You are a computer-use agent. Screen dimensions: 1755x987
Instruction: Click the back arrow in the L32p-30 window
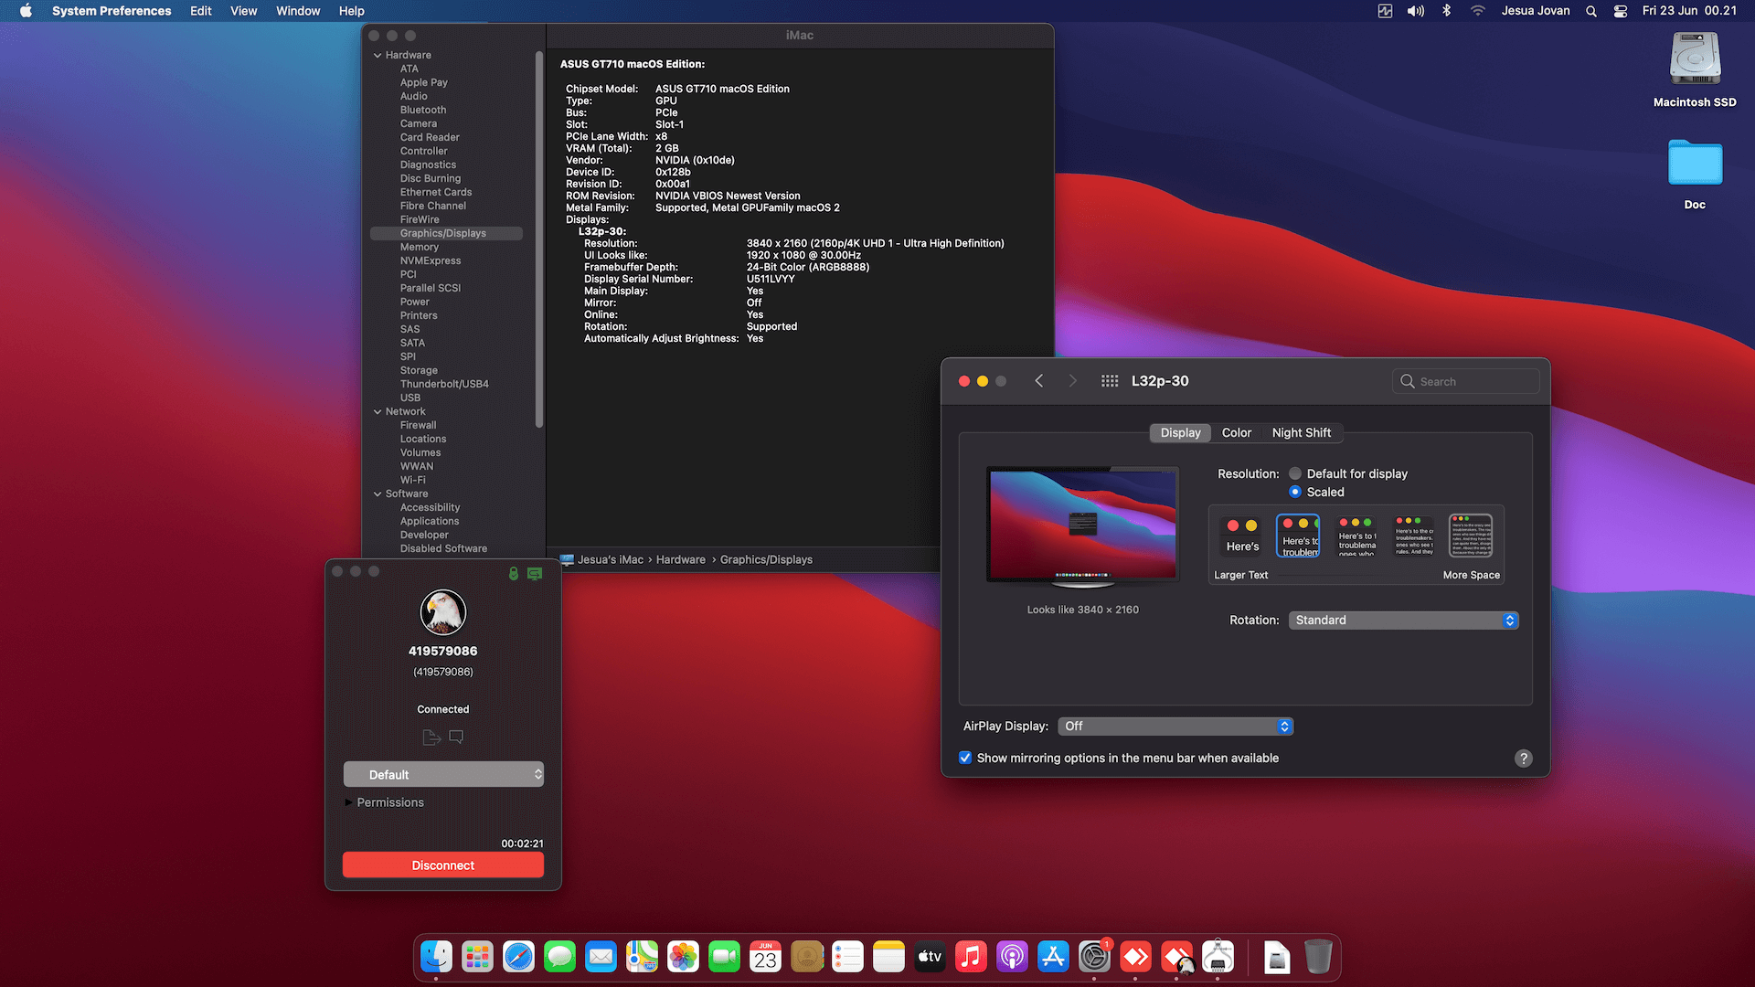click(x=1038, y=380)
